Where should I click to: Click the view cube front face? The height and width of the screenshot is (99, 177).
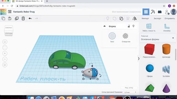9,33
